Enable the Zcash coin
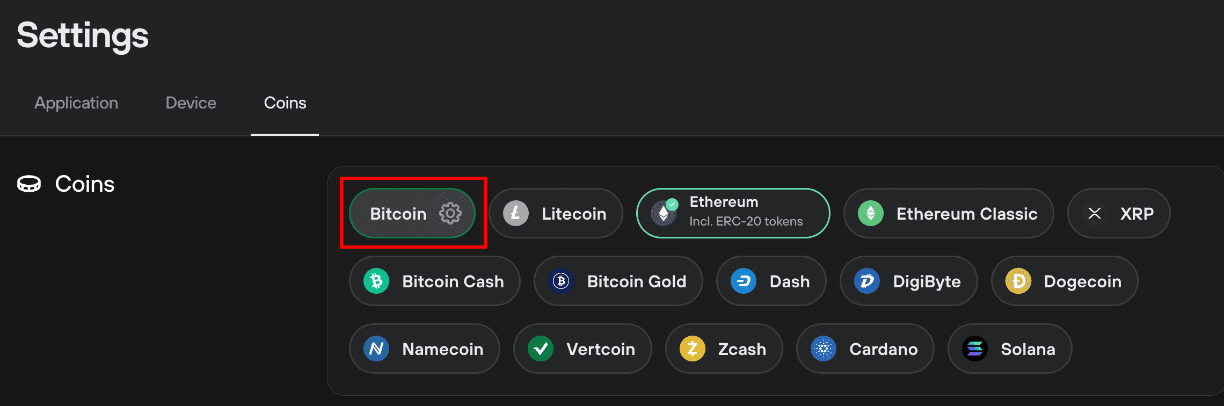The image size is (1224, 406). point(724,349)
